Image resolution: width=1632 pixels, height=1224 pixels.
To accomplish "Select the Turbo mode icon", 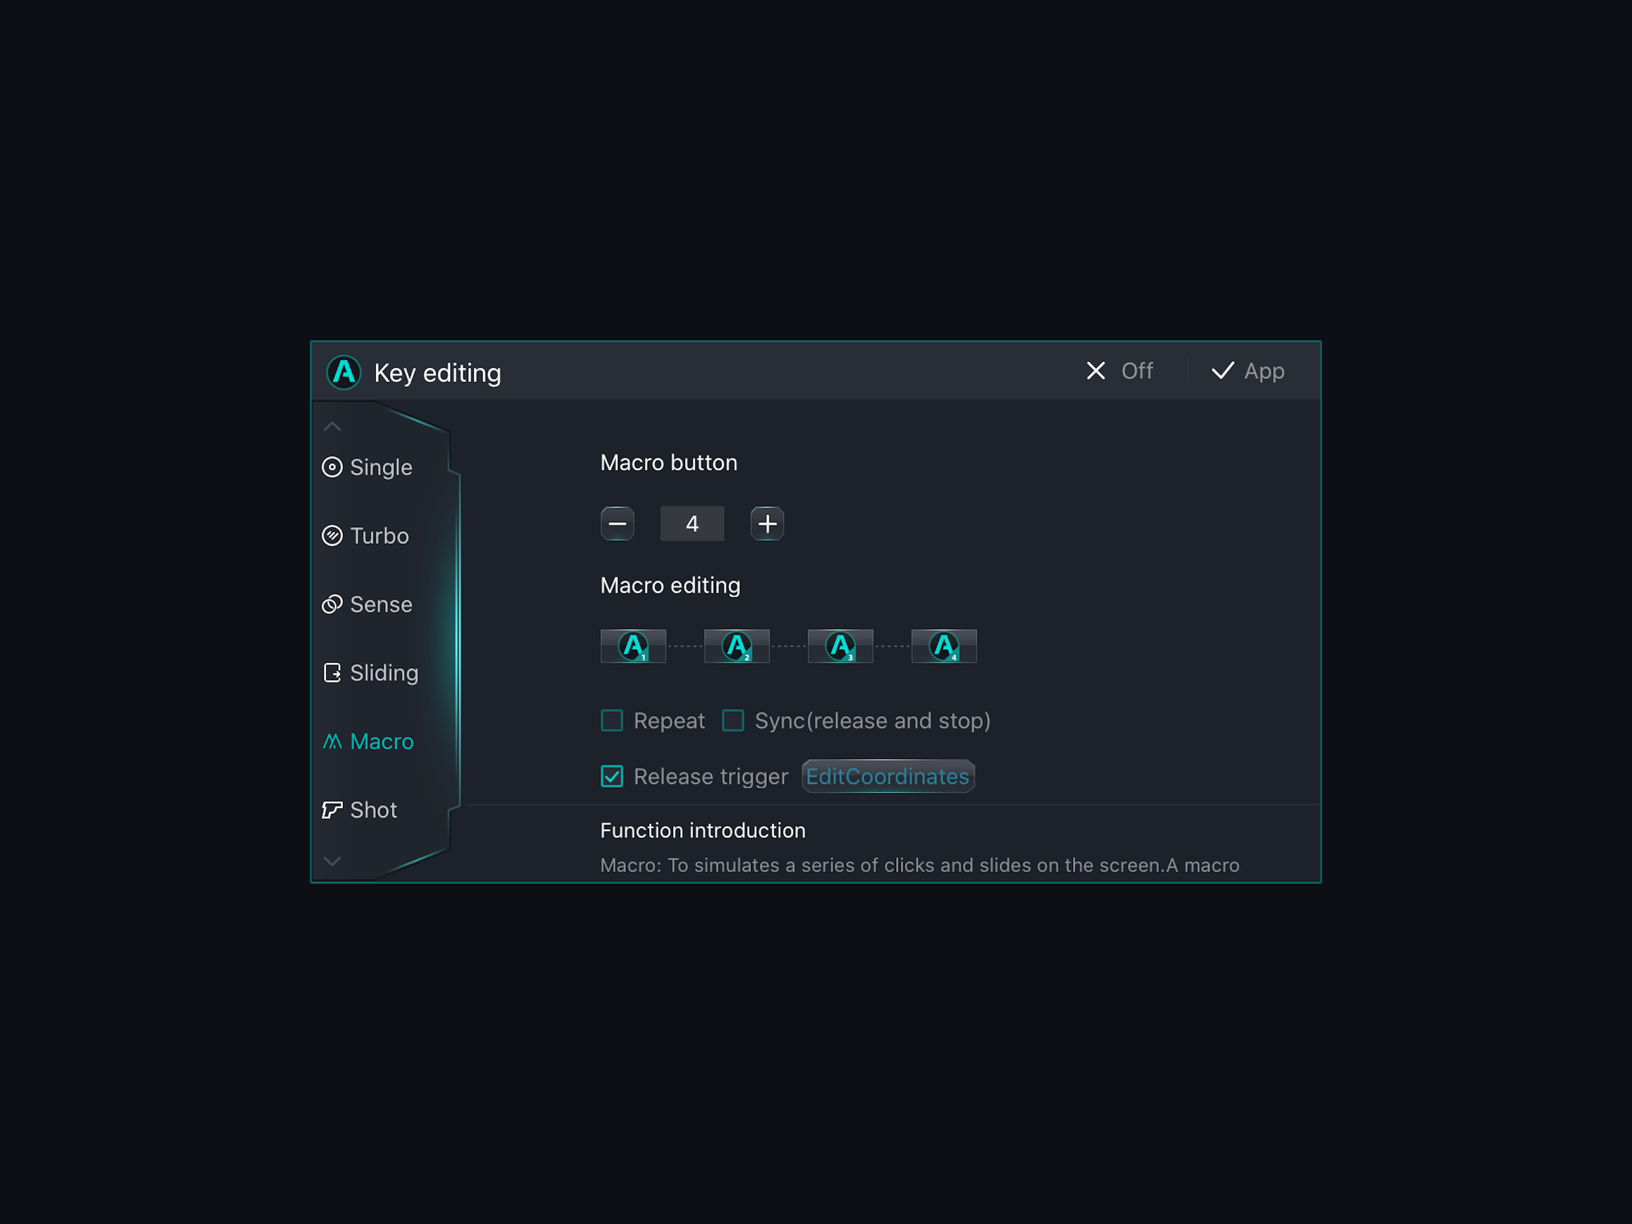I will coord(333,536).
